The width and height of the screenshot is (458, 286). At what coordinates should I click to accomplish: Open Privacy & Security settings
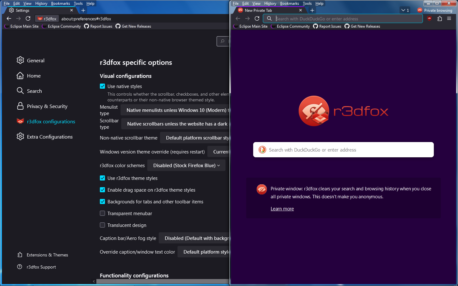42,106
